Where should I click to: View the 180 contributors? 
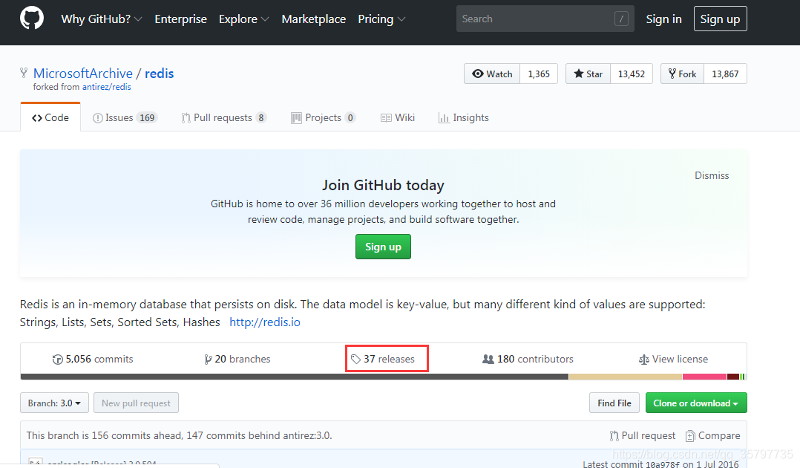click(528, 360)
